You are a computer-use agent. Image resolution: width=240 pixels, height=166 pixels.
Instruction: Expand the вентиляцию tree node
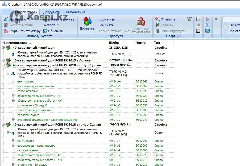pos(13,81)
